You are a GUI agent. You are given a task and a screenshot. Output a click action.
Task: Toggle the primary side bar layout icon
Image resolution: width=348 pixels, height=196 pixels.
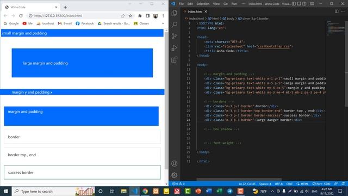click(x=294, y=4)
